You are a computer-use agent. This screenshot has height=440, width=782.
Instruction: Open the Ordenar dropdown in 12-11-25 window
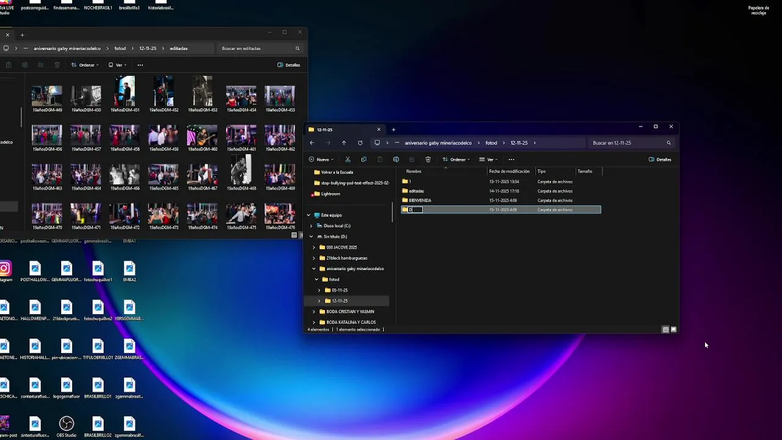point(456,159)
